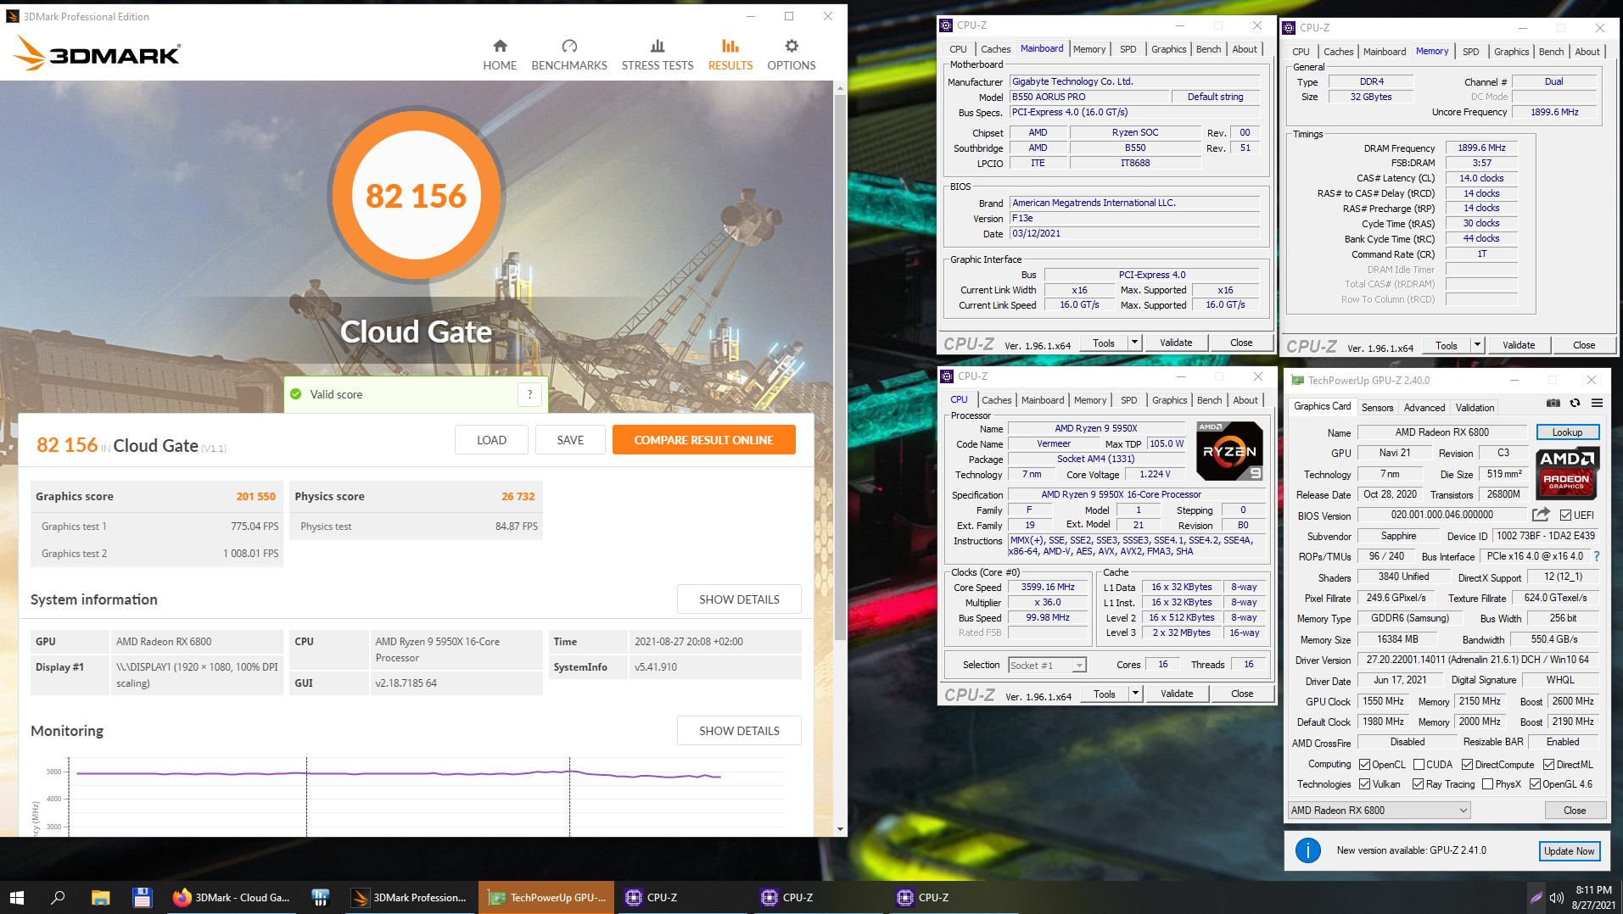Open GPU-Z hamburger menu icon
Viewport: 1623px width, 914px height.
pyautogui.click(x=1597, y=404)
